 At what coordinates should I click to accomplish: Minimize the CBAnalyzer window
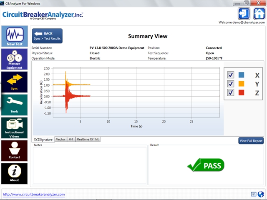237,3
